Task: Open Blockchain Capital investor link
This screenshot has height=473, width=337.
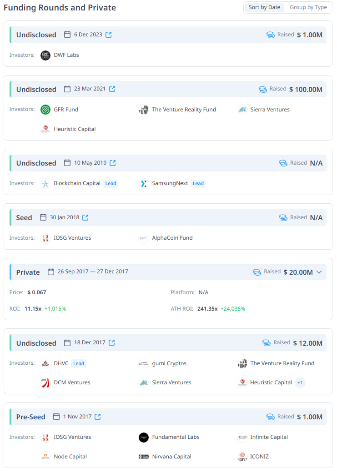Action: coord(77,183)
